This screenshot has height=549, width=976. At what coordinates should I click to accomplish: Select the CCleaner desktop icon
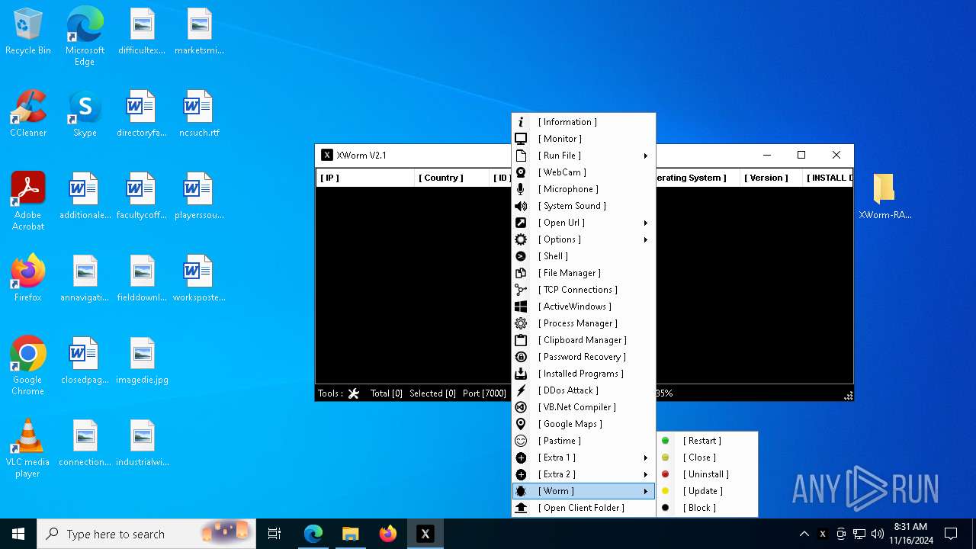coord(28,114)
